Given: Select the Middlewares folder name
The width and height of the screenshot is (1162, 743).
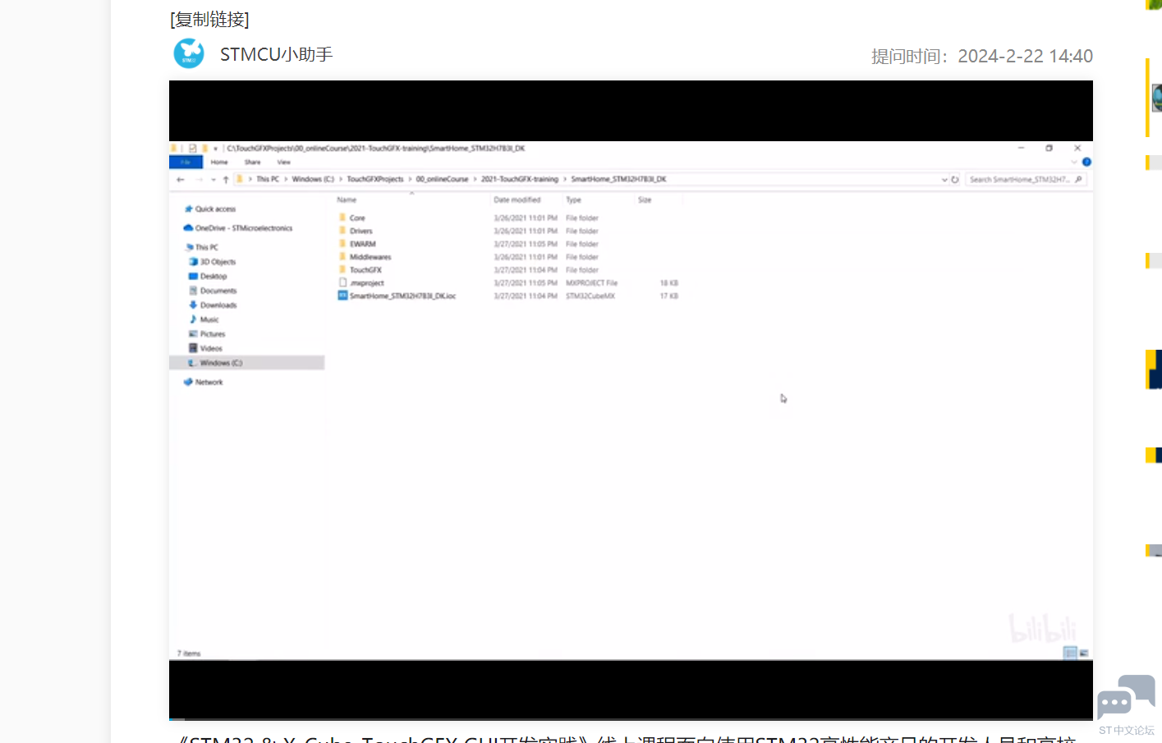Looking at the screenshot, I should tap(370, 257).
